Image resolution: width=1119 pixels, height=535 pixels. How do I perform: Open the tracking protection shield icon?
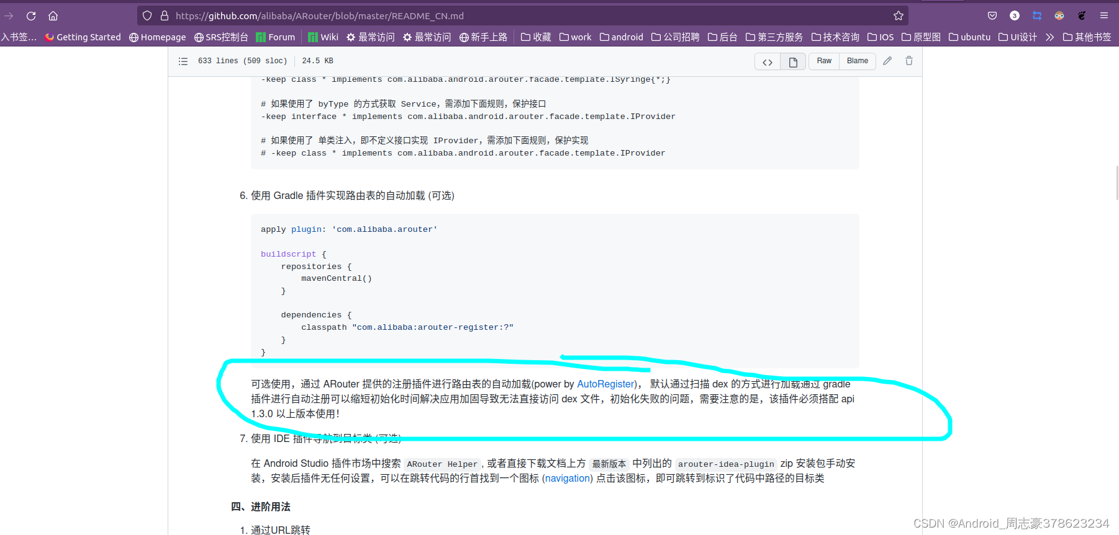pyautogui.click(x=147, y=15)
